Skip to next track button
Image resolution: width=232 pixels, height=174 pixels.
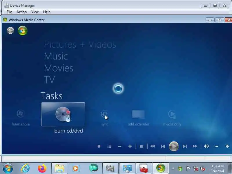184,146
